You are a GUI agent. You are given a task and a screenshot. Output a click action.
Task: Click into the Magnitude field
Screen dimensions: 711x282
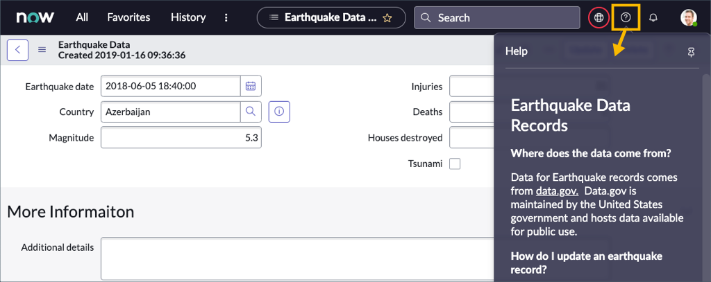tap(181, 138)
